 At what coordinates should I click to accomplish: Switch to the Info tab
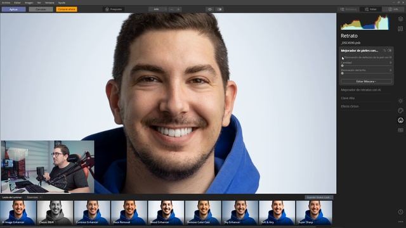tap(393, 9)
